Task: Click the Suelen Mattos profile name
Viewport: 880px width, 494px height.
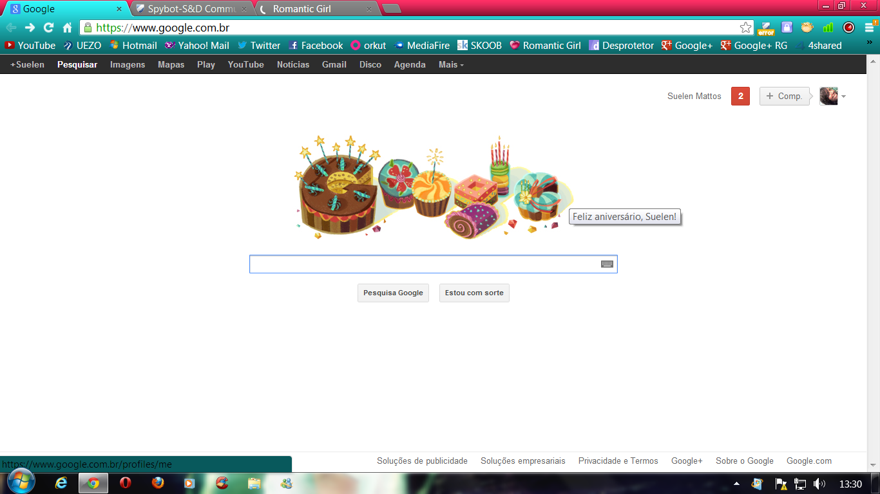Action: (694, 96)
